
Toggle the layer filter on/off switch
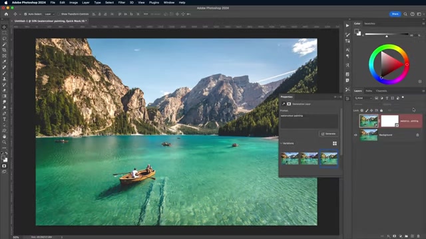click(x=403, y=98)
